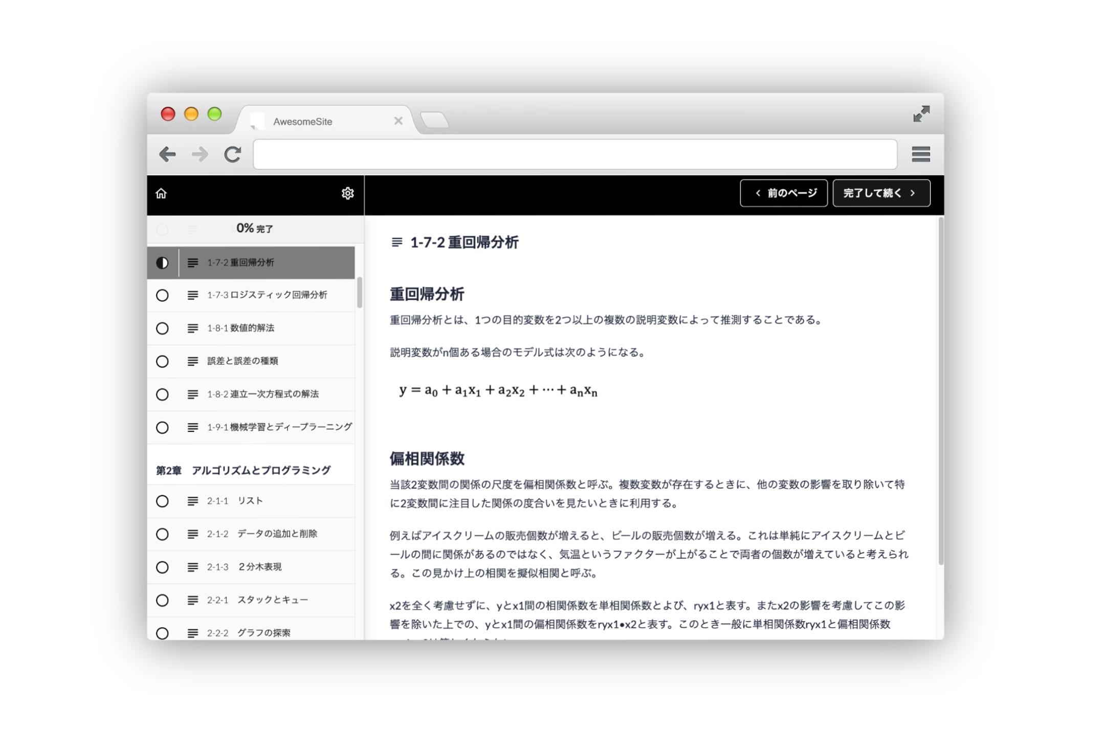This screenshot has width=1106, height=730.
Task: Click the chevron on 前のページ button
Action: (758, 193)
